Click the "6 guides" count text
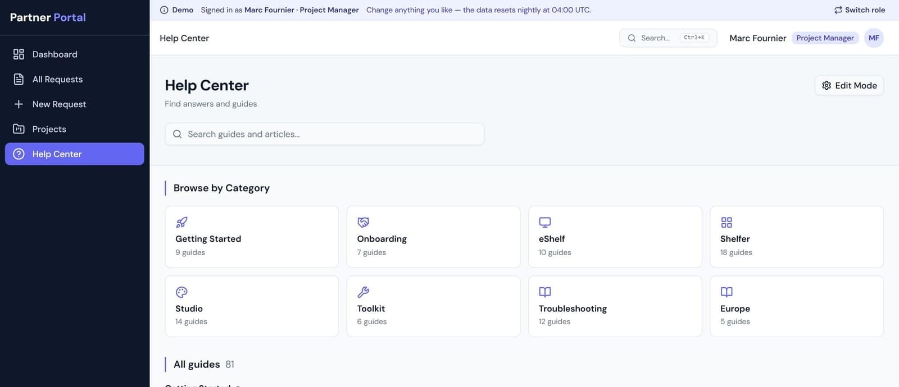This screenshot has height=387, width=899. pos(372,321)
